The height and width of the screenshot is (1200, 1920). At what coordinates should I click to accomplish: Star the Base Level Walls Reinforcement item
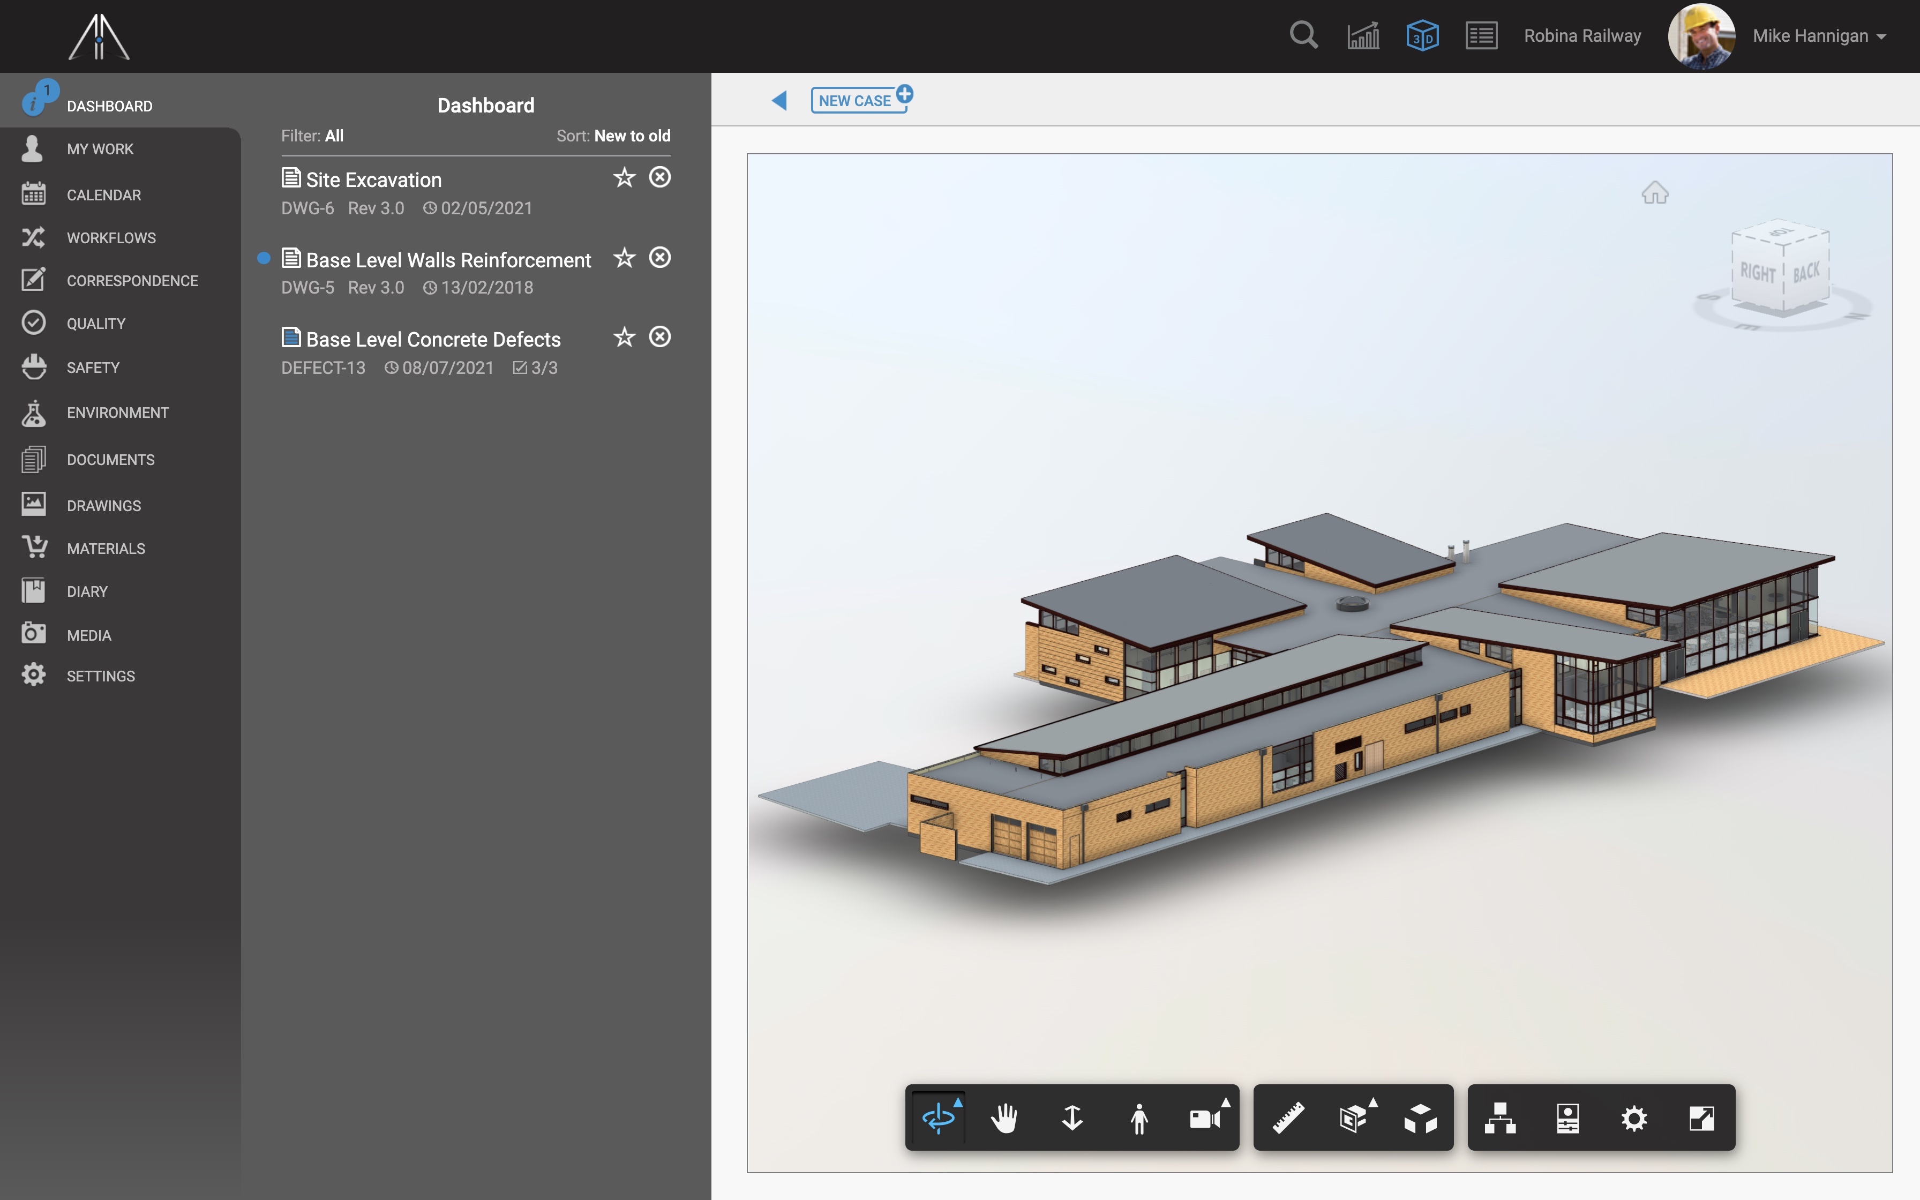click(625, 258)
